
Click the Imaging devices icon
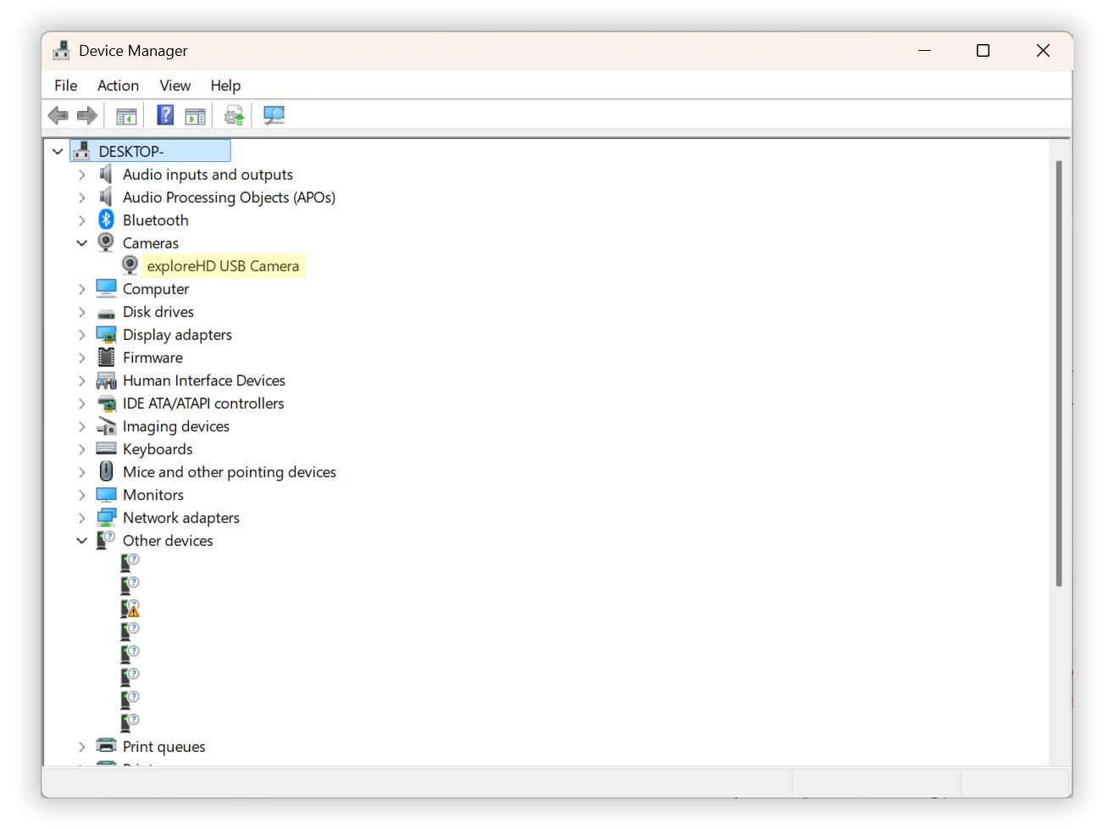[107, 426]
